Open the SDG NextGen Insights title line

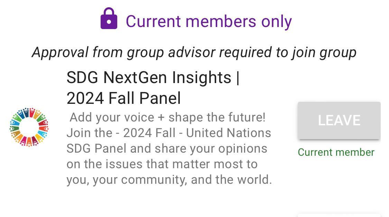pyautogui.click(x=153, y=77)
